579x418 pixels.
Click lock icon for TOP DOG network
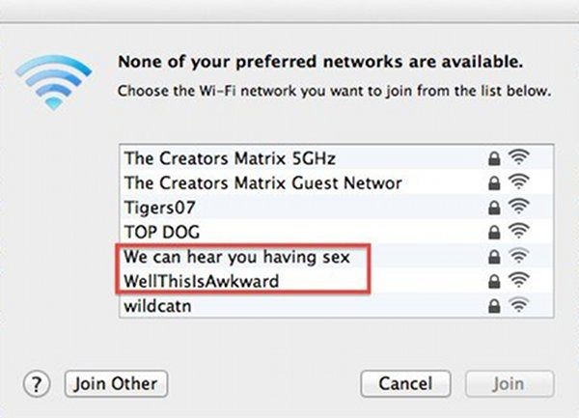coord(494,233)
